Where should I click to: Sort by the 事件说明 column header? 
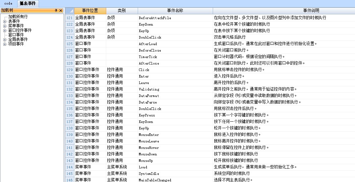point(284,11)
